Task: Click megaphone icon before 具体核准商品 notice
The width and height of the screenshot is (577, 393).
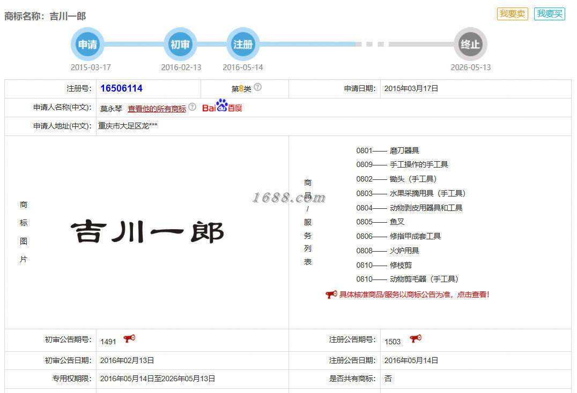Action: [x=331, y=294]
